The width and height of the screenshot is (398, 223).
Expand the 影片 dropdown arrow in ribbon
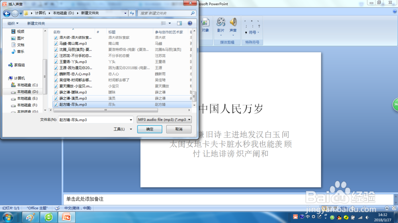220,35
